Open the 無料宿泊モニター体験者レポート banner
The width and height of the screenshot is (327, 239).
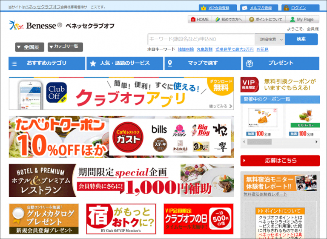tap(280, 183)
